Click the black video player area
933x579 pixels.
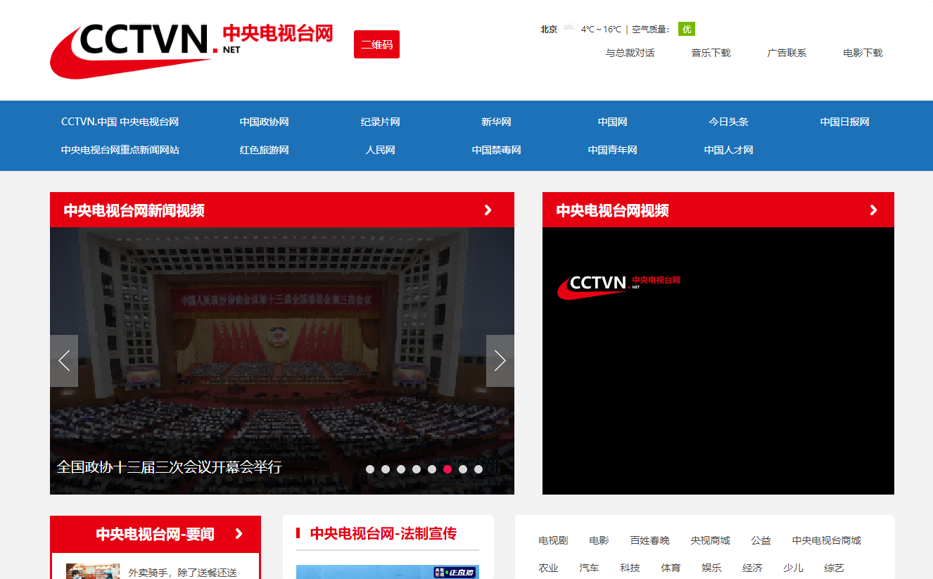tap(718, 361)
